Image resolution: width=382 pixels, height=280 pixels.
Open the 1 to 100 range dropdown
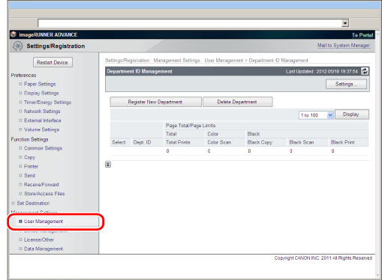[316, 115]
